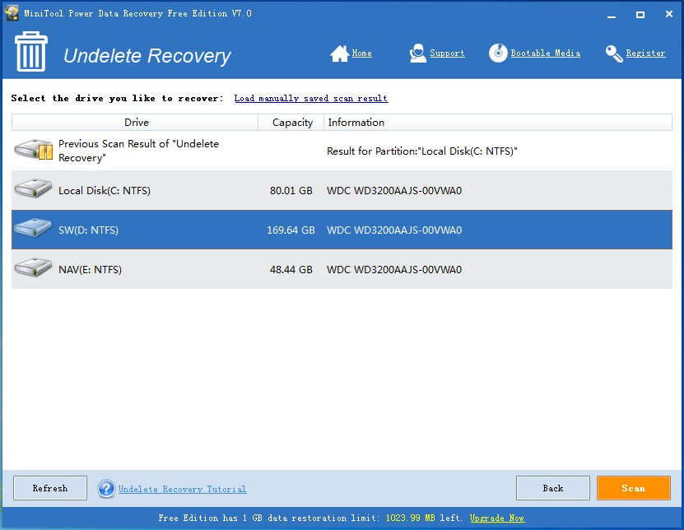The width and height of the screenshot is (684, 530).
Task: Click WDC WD3200AAJS info in SW(D:) row
Action: click(394, 230)
